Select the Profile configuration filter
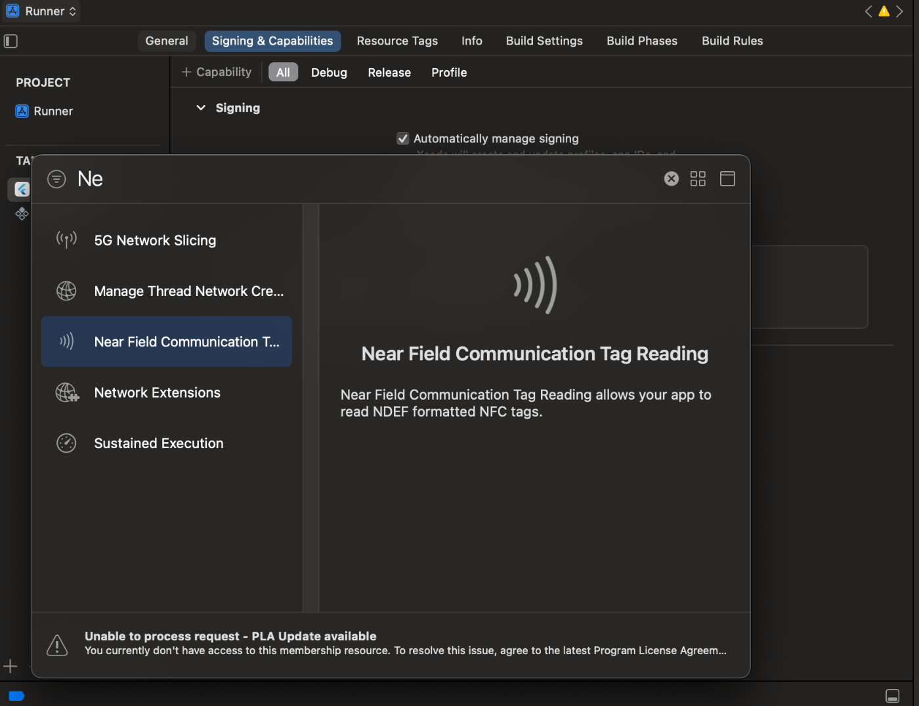This screenshot has width=919, height=706. (x=449, y=72)
